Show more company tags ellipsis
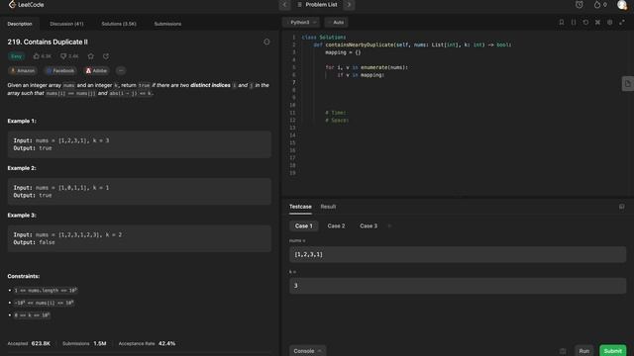Viewport: 634px width, 356px height. 121,70
